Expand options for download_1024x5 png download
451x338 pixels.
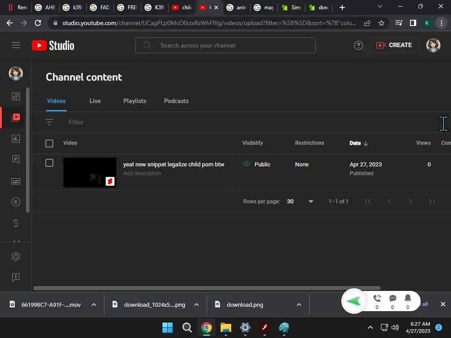pos(196,305)
